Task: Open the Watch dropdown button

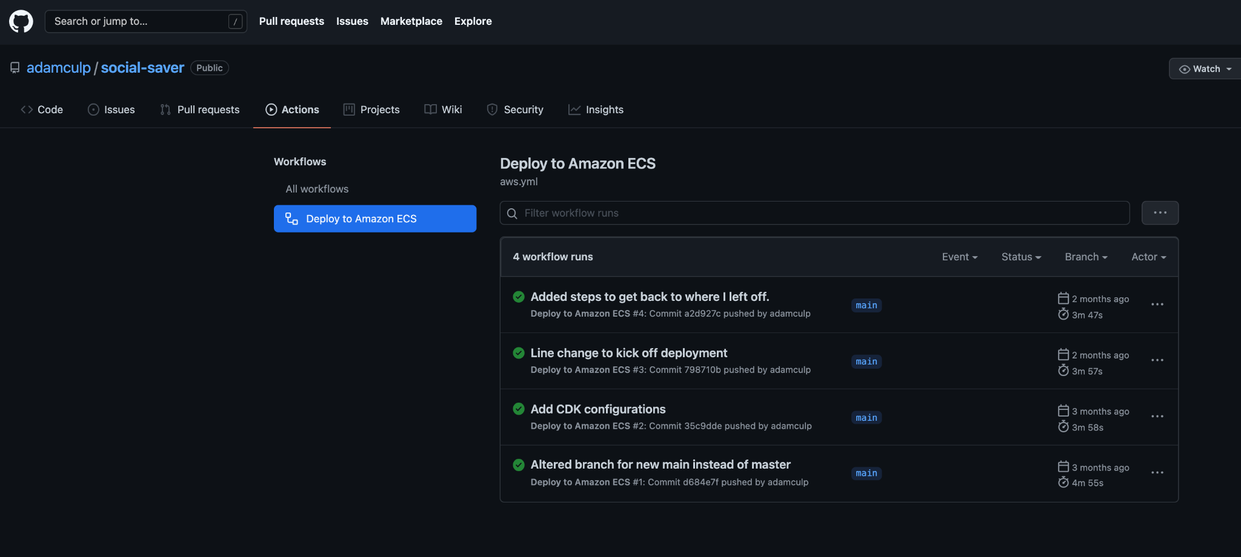Action: tap(1205, 69)
